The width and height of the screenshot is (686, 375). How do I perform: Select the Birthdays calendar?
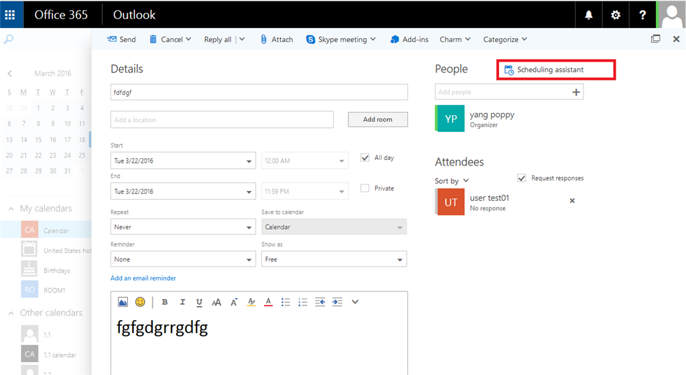(46, 270)
